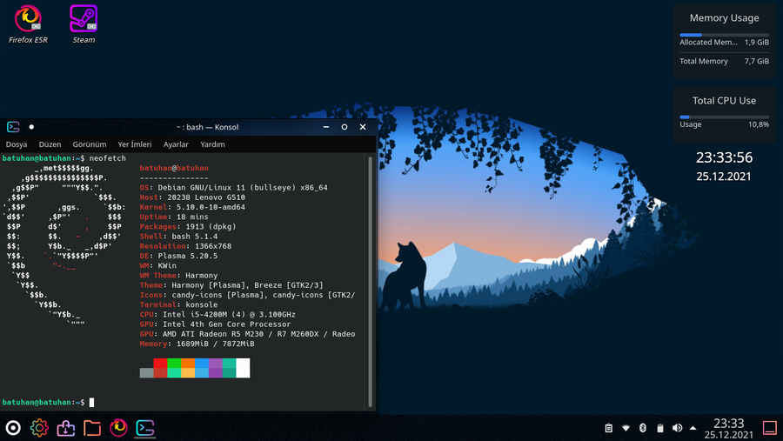
Task: Click the Konsole vertical scrollbar
Action: click(370, 281)
